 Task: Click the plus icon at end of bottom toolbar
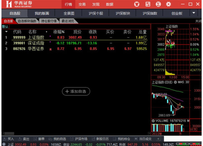pyautogui.click(x=159, y=139)
